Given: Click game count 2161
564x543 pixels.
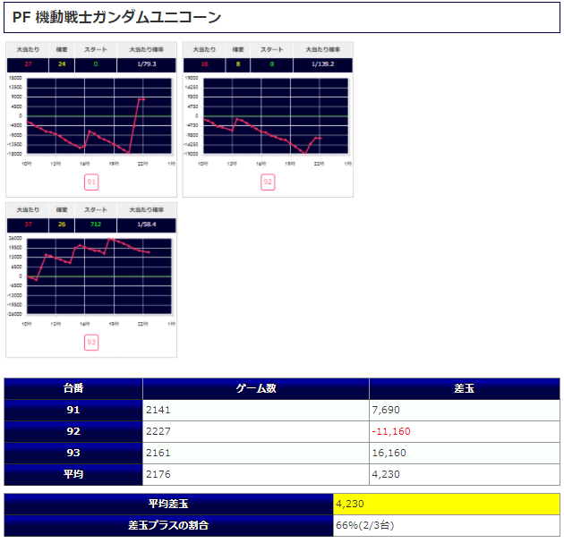Looking at the screenshot, I should coord(158,453).
